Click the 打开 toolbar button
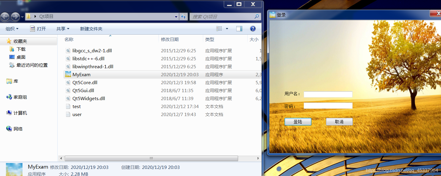Viewport: 441px width, 176px height. point(38,29)
